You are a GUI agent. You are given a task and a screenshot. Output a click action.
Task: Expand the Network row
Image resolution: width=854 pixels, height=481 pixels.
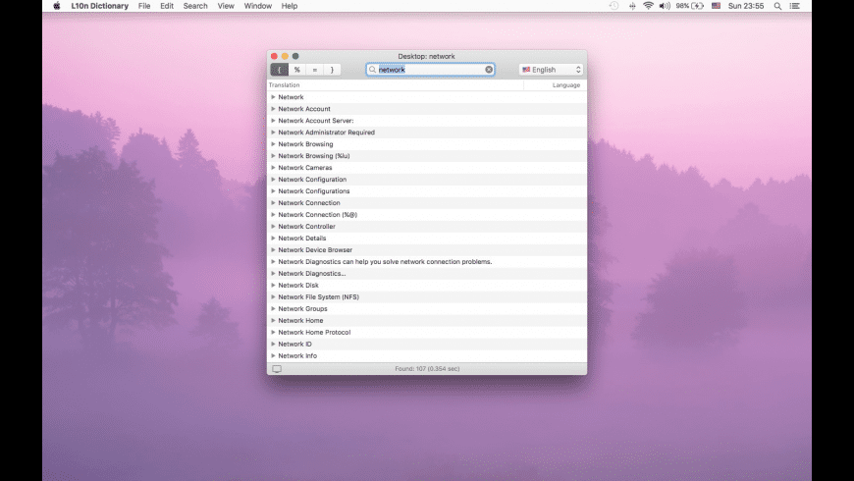[274, 97]
